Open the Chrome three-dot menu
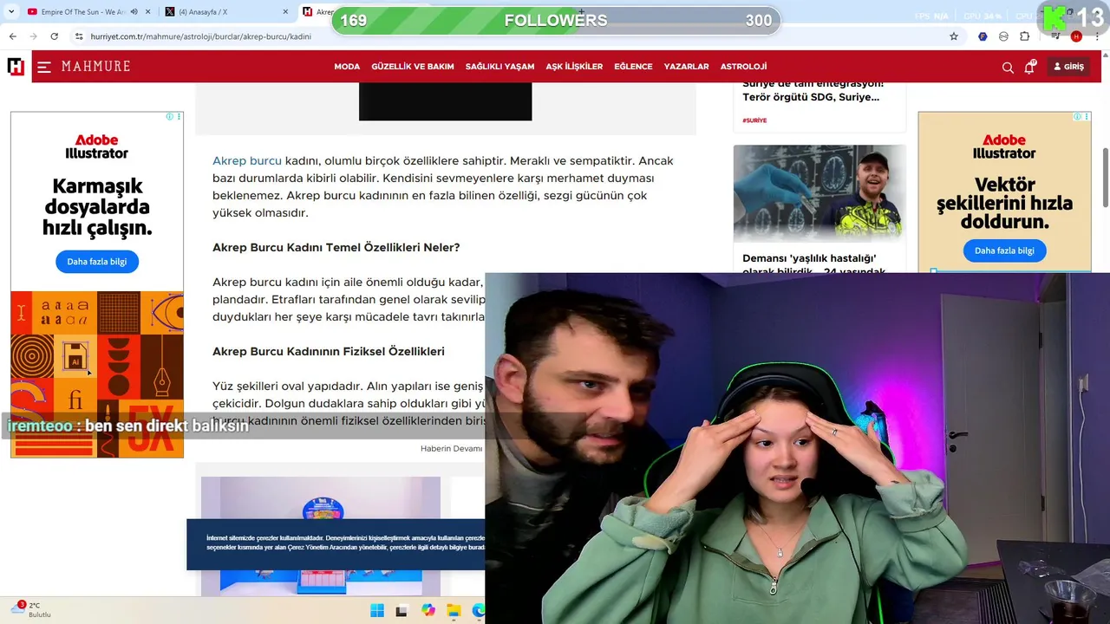 1096,36
